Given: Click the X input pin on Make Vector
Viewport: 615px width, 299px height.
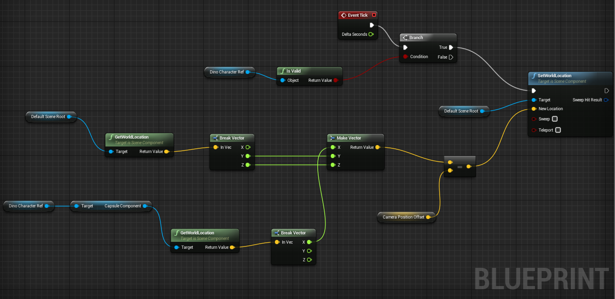Looking at the screenshot, I should click(333, 147).
